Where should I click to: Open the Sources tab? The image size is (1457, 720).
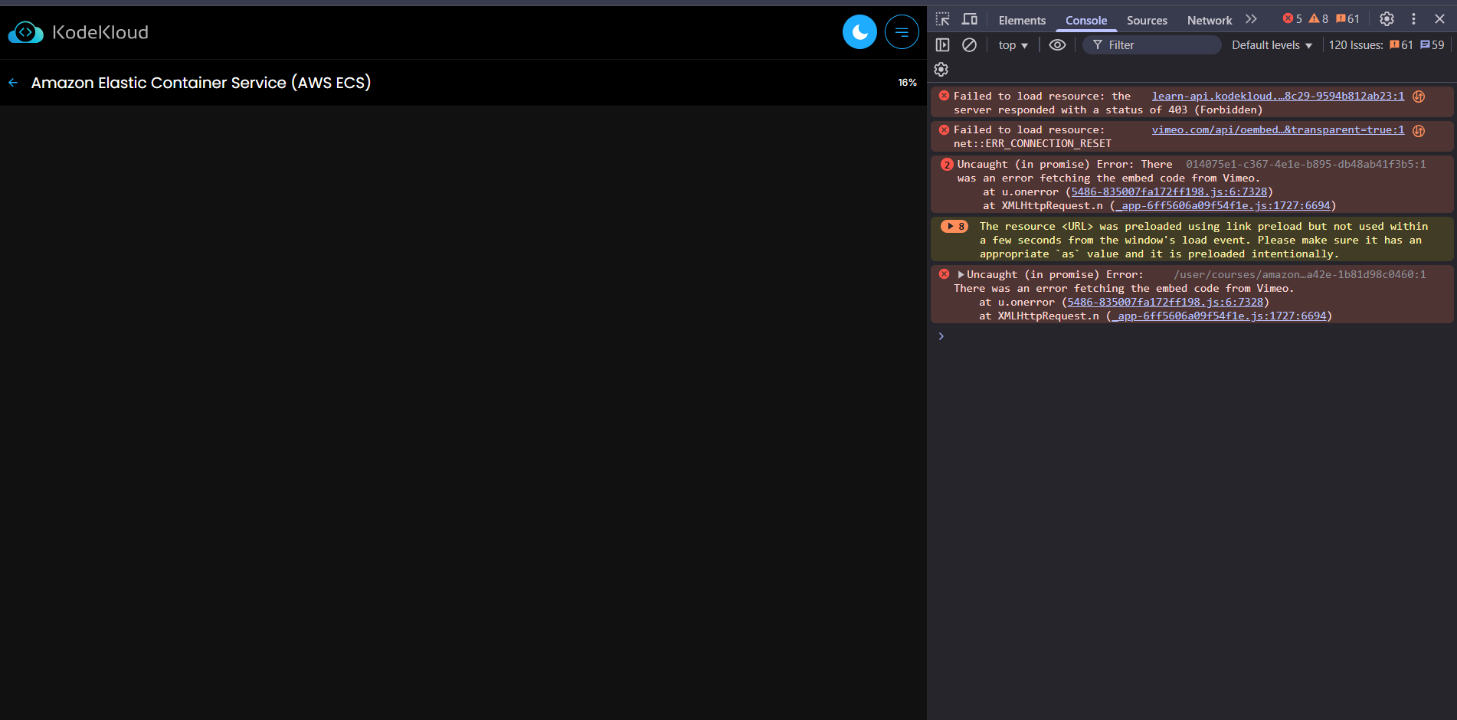tap(1147, 21)
